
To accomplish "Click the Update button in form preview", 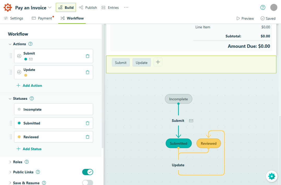I will (x=142, y=62).
